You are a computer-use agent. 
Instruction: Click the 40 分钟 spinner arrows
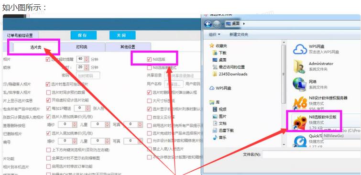(x=87, y=59)
